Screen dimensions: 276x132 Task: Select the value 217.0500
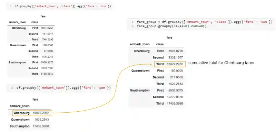(177, 77)
